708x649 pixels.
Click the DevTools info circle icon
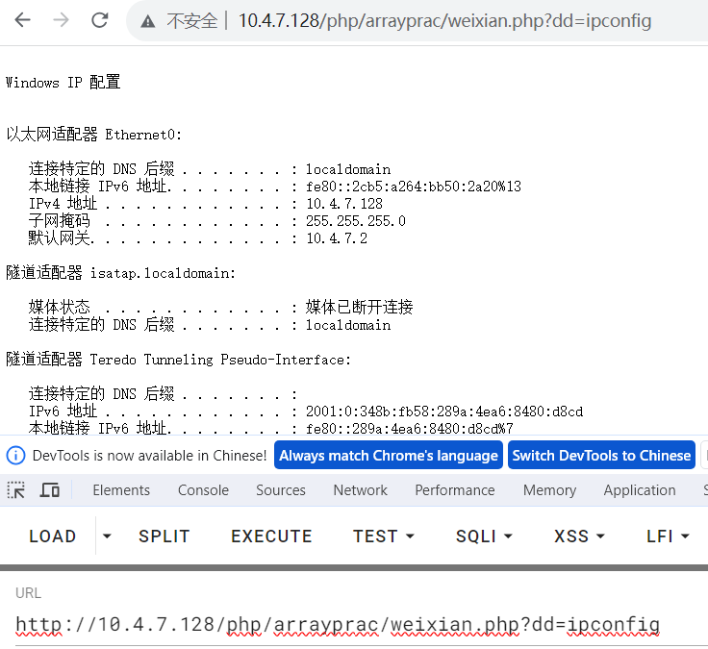pos(15,455)
